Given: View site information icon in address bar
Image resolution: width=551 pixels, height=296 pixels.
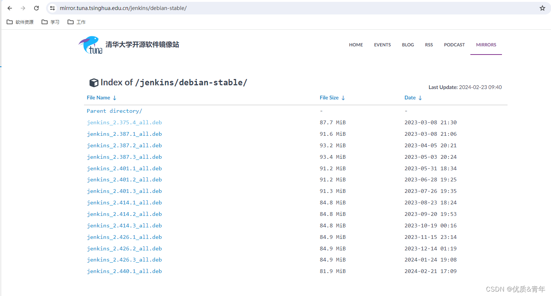Looking at the screenshot, I should 52,8.
